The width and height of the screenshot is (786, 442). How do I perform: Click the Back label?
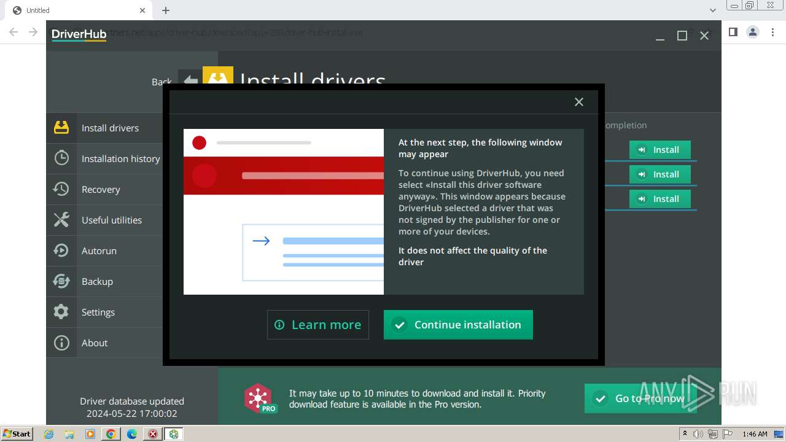(161, 82)
